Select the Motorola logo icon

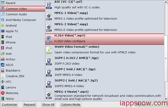pos(3,93)
